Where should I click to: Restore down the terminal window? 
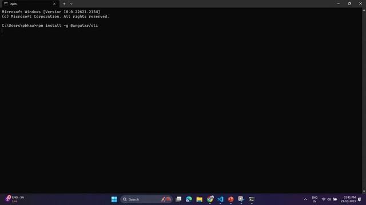click(349, 3)
